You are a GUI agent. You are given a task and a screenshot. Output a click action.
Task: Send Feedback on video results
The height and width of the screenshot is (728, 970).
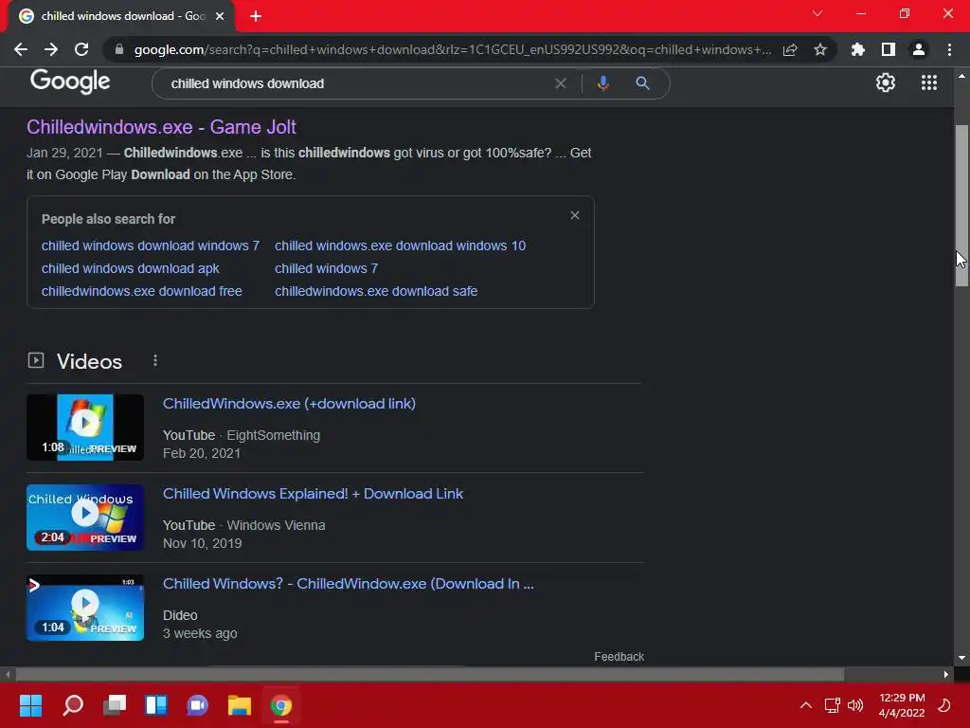pos(620,657)
